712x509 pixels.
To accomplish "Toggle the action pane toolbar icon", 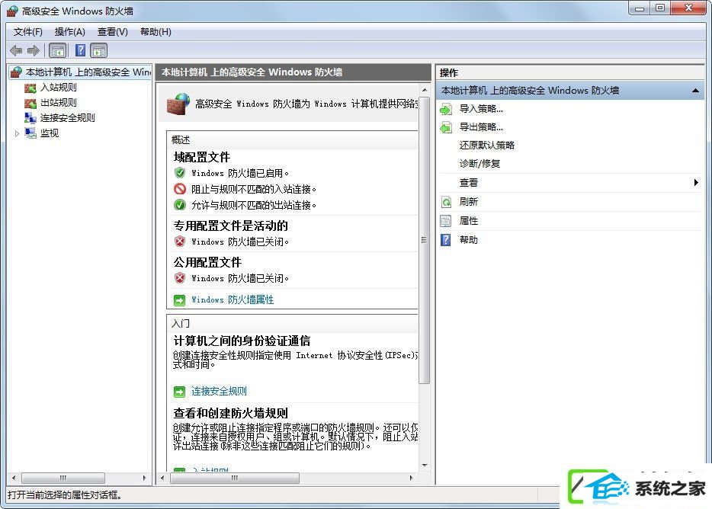I will [98, 50].
